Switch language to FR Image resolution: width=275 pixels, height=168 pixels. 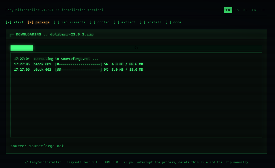[x=254, y=10]
